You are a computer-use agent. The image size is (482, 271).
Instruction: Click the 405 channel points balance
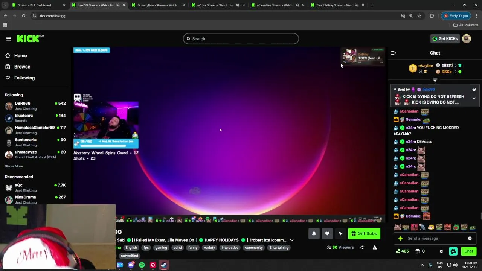pyautogui.click(x=402, y=251)
